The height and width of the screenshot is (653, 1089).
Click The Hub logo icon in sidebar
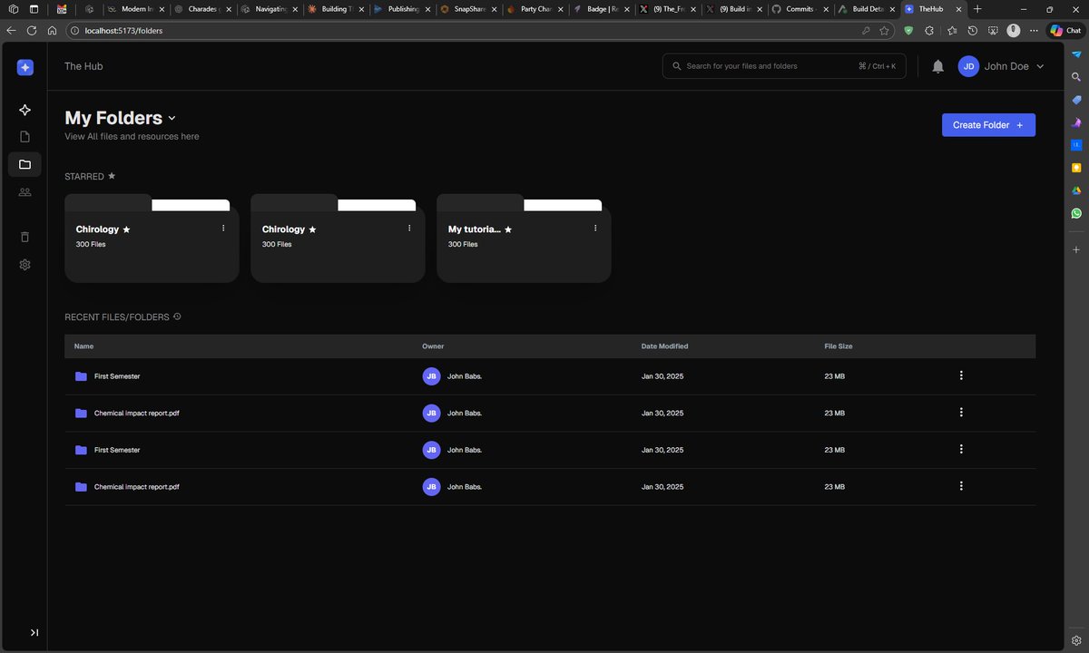click(25, 67)
